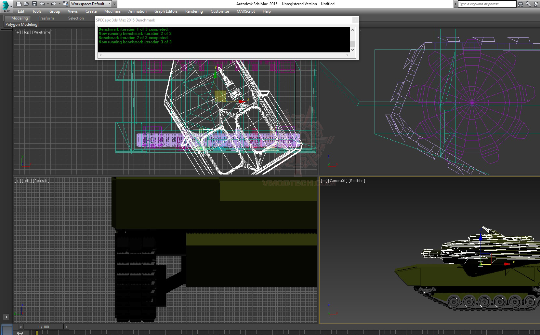Open the Wireframe shading menu in the Top viewport
The width and height of the screenshot is (540, 335).
[x=42, y=32]
